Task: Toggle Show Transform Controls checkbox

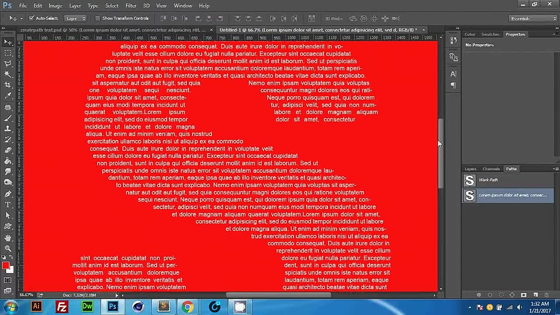Action: pos(98,18)
